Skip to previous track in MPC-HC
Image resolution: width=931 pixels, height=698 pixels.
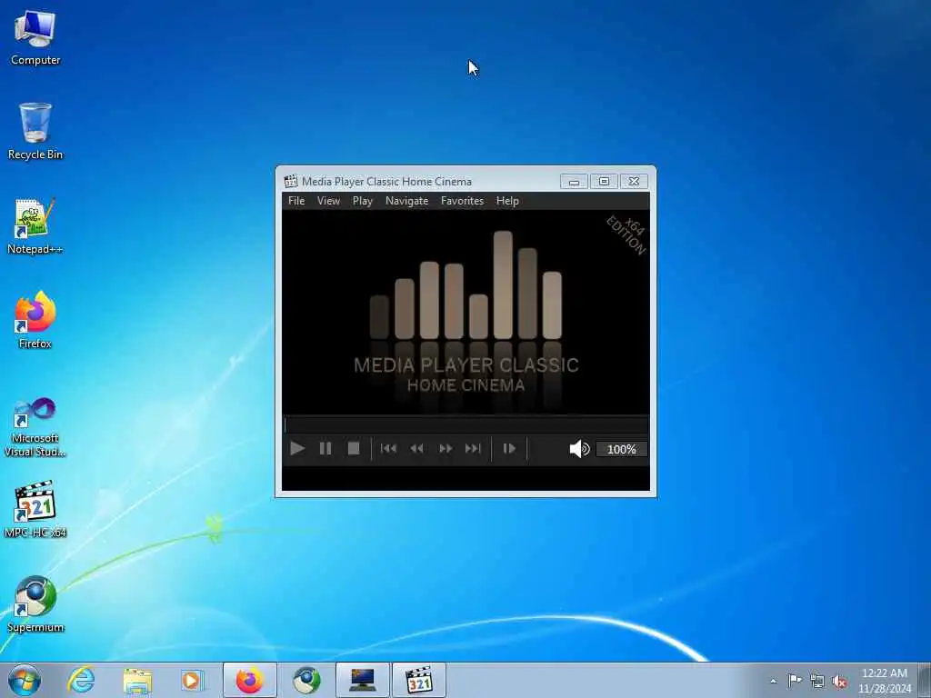(x=388, y=449)
